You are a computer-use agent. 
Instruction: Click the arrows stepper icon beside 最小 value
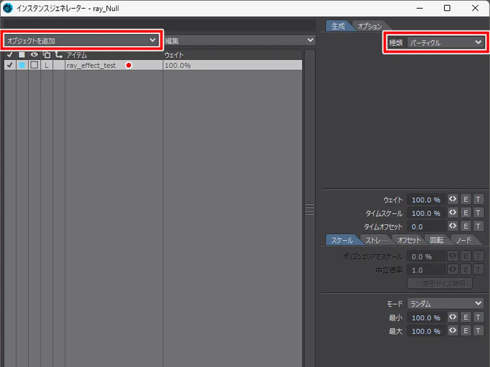tap(453, 318)
